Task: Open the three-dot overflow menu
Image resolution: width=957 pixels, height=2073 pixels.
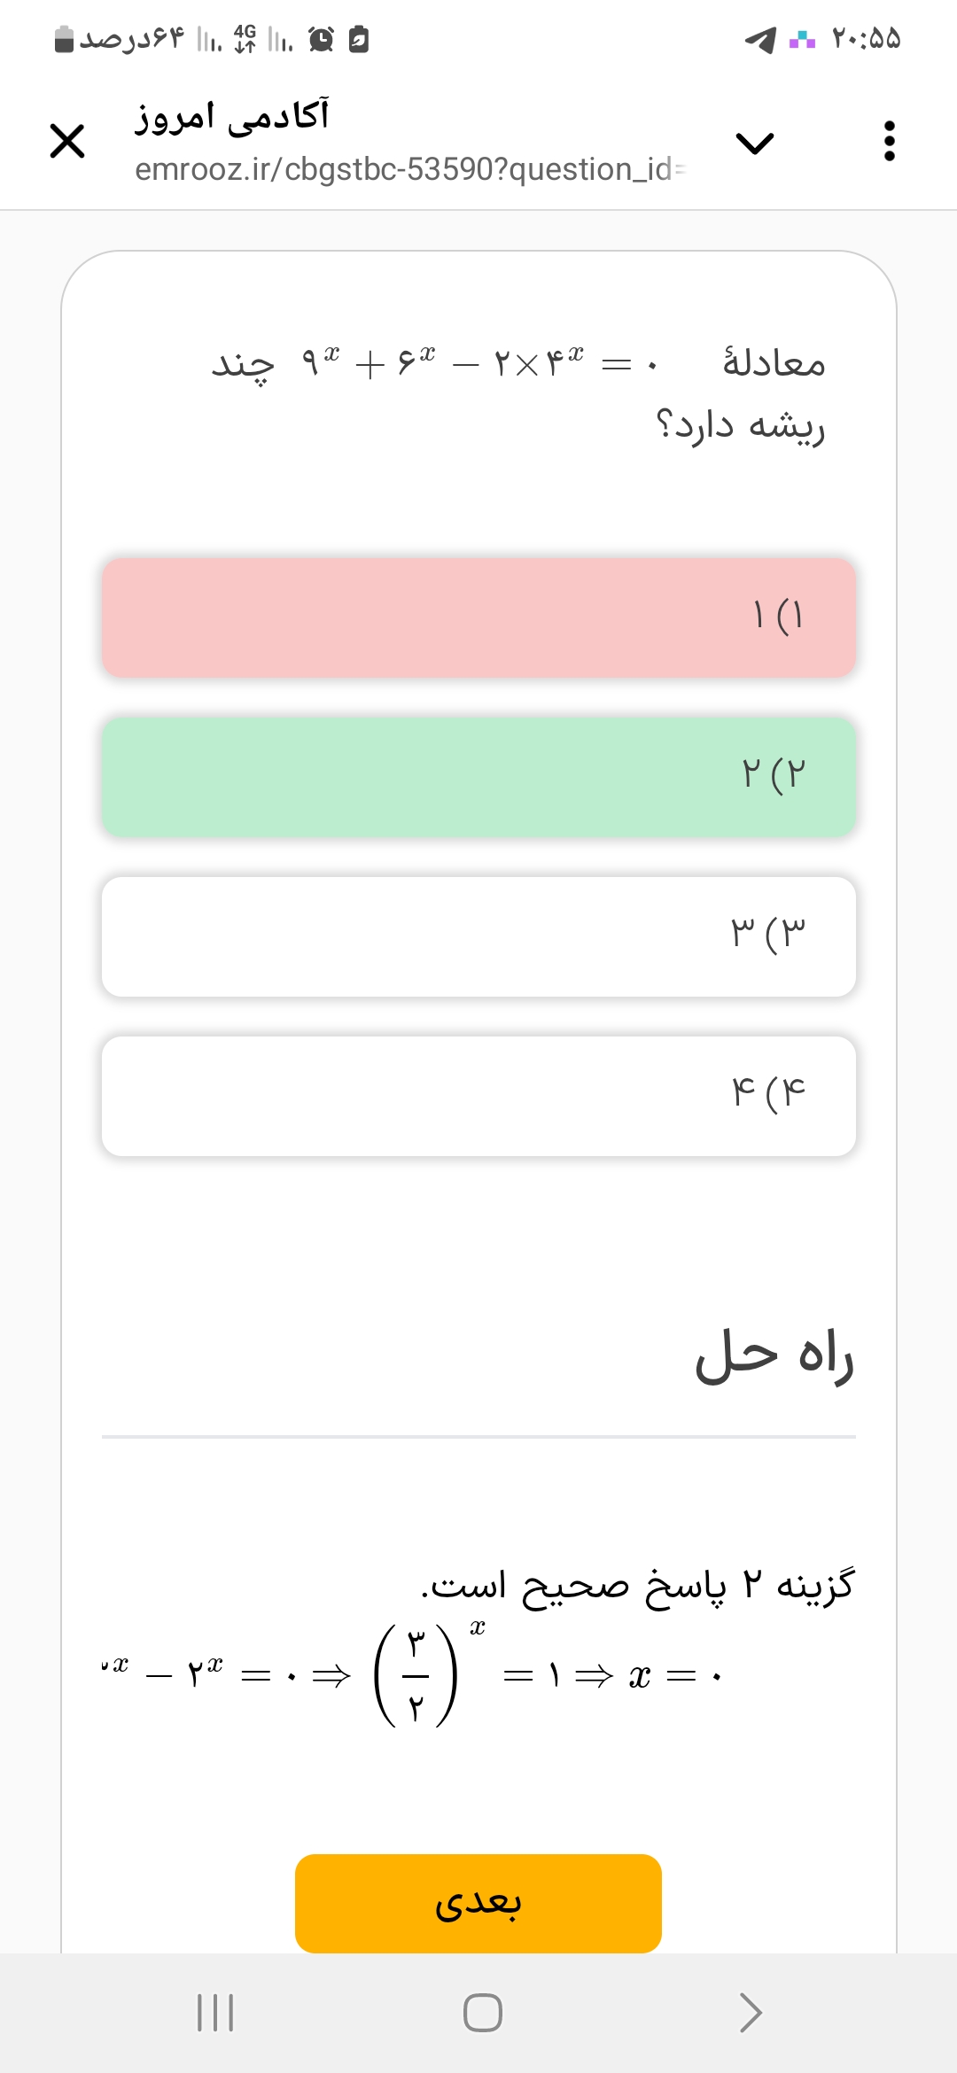Action: [x=889, y=142]
